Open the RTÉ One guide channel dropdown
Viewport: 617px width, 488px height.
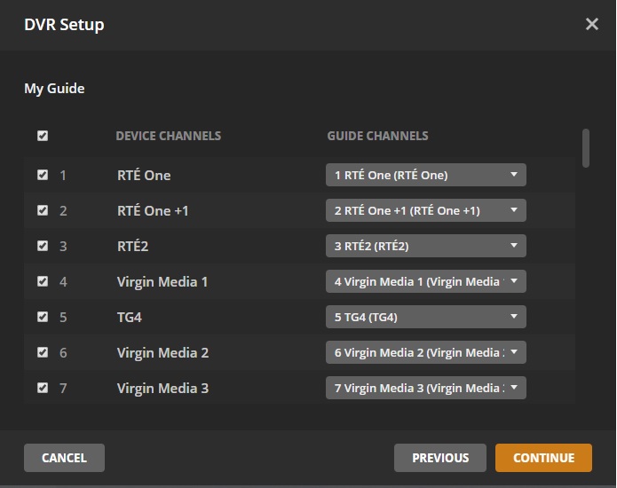[x=425, y=175]
